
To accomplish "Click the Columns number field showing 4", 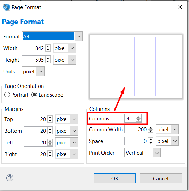I will pos(130,118).
